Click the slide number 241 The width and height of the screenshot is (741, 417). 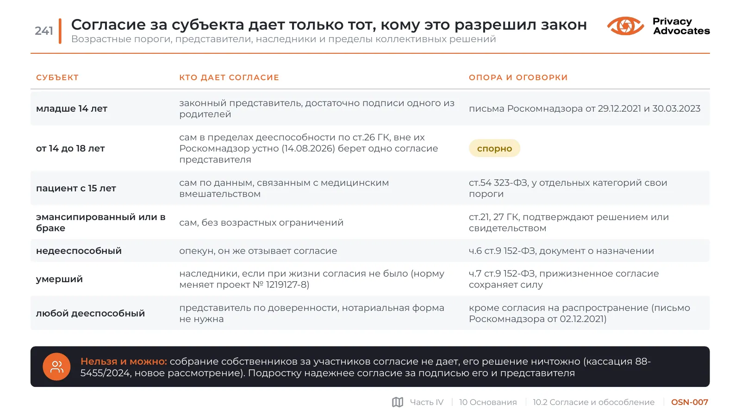(x=44, y=31)
